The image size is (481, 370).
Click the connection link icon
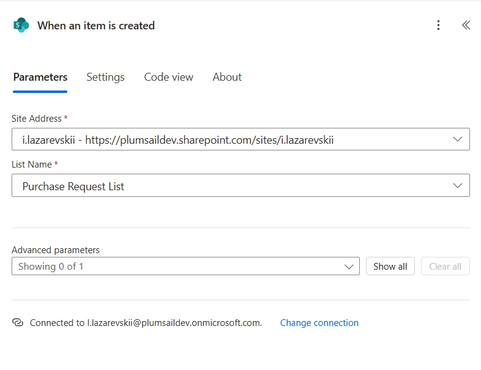click(x=18, y=323)
